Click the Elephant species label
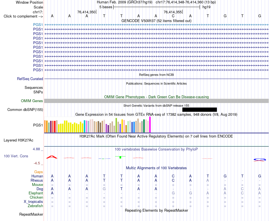This screenshot has height=221, width=269. point(36,193)
